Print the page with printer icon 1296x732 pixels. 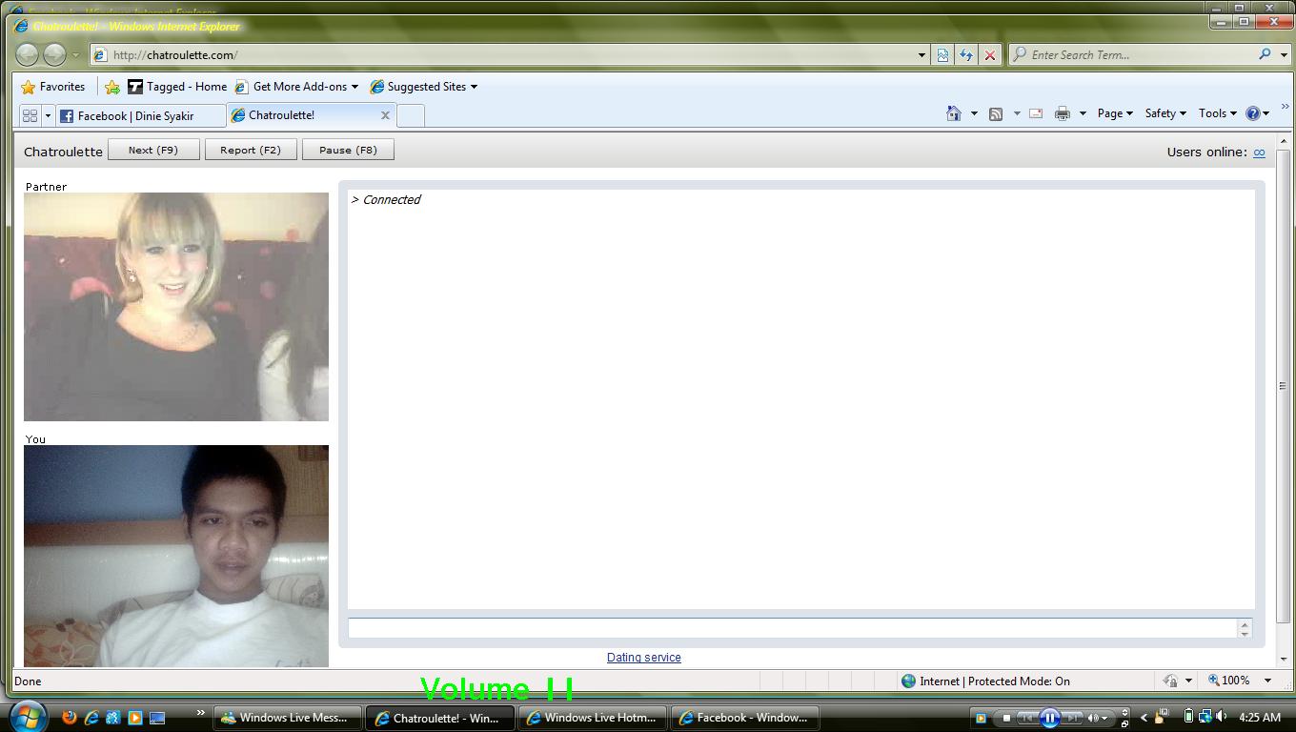(x=1063, y=113)
